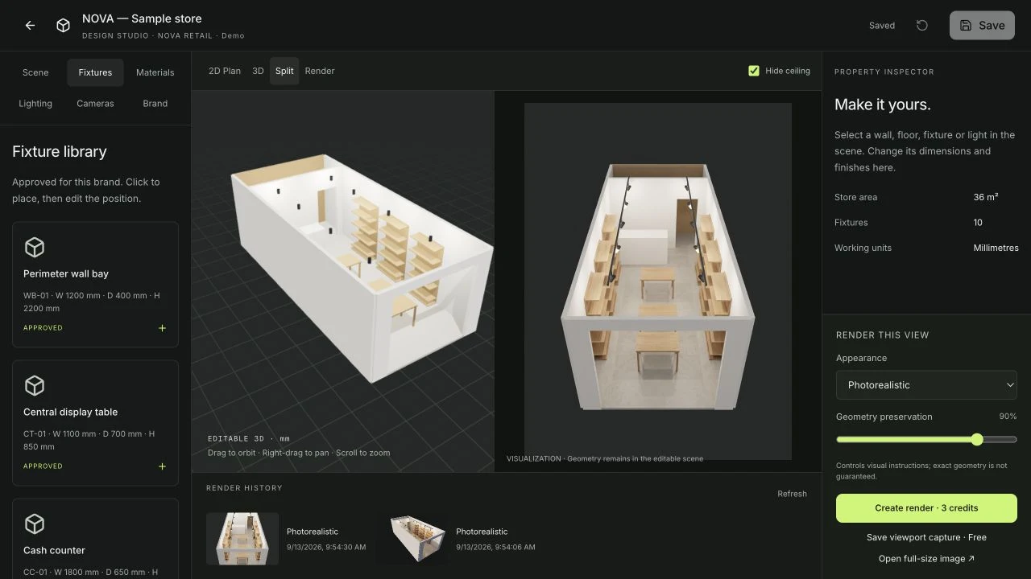Toggle the Hide ceiling checkbox
1031x579 pixels.
(754, 71)
